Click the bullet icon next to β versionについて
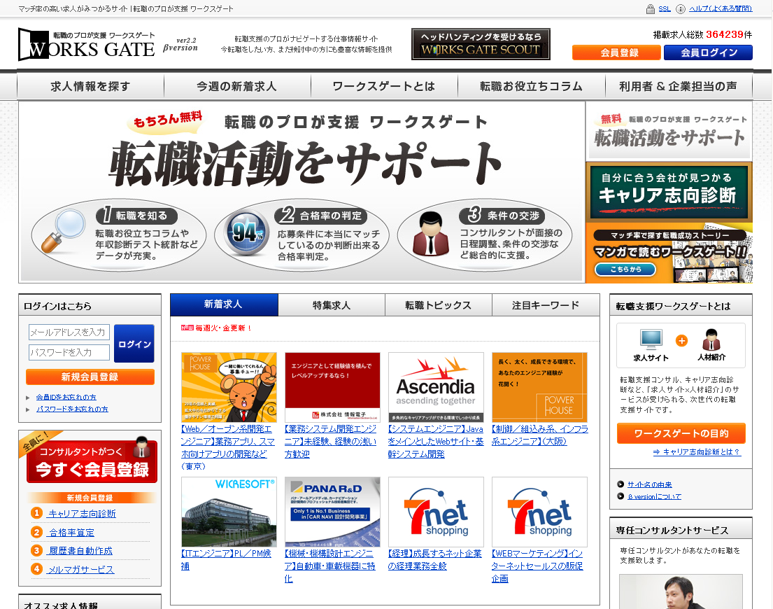This screenshot has height=609, width=773. 620,496
